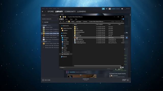163x91 pixels.
Task: Open the EmptySteamDepot folder
Action: [80, 32]
